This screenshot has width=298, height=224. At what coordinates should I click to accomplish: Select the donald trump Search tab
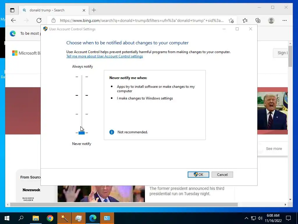(54, 10)
